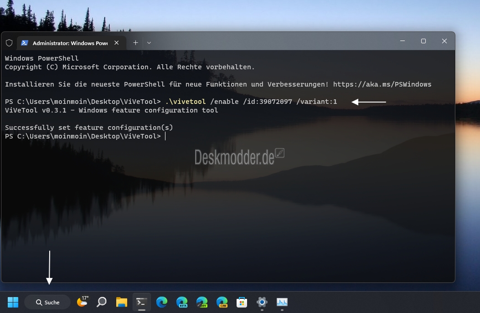
Task: Click the 'Windows PowerShell' header line
Action: point(41,58)
